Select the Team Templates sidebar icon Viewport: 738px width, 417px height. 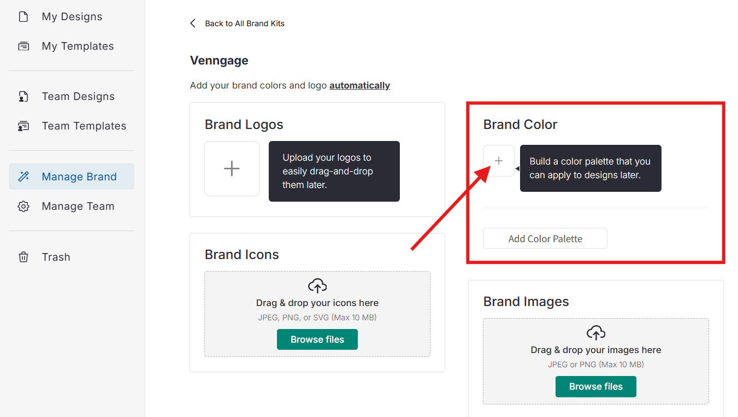click(23, 126)
